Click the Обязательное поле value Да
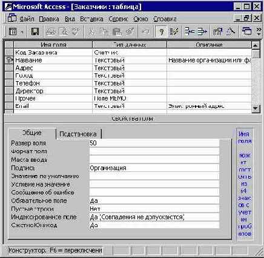Viewport: 264px width, 258px height. coord(154,200)
